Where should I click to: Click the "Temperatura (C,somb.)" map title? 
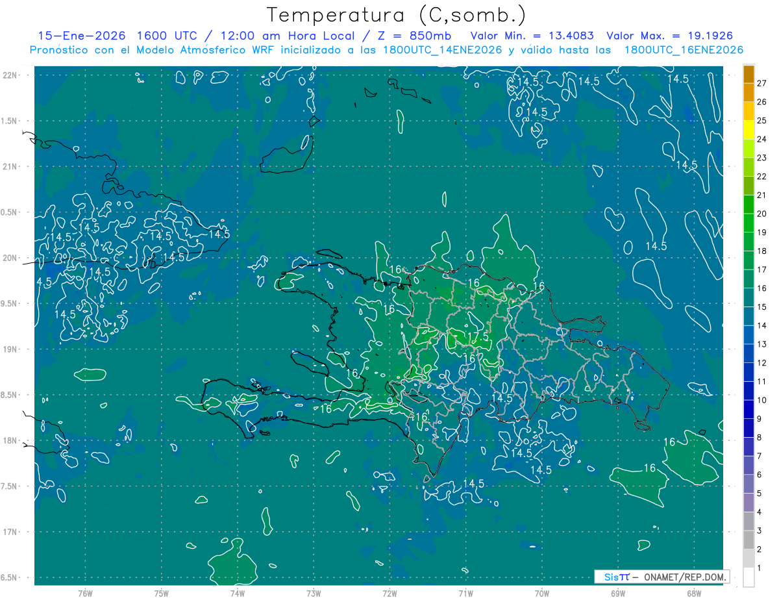coord(397,15)
